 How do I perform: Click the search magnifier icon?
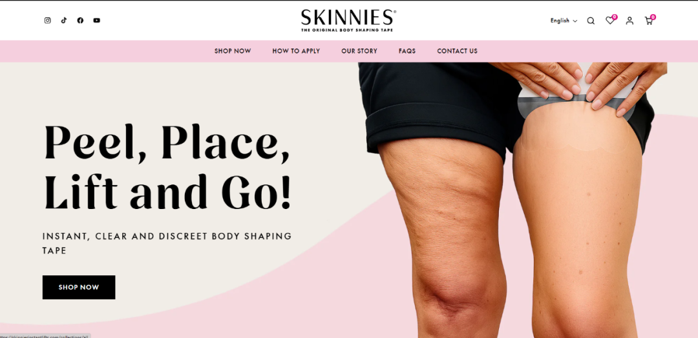(591, 21)
